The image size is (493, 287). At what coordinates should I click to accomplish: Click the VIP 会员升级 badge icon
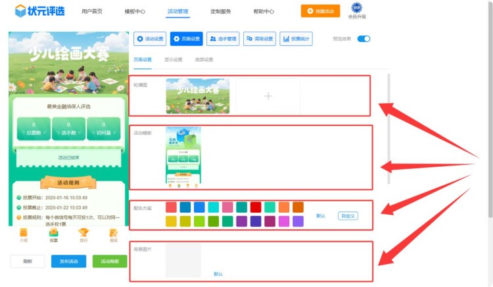pyautogui.click(x=357, y=8)
